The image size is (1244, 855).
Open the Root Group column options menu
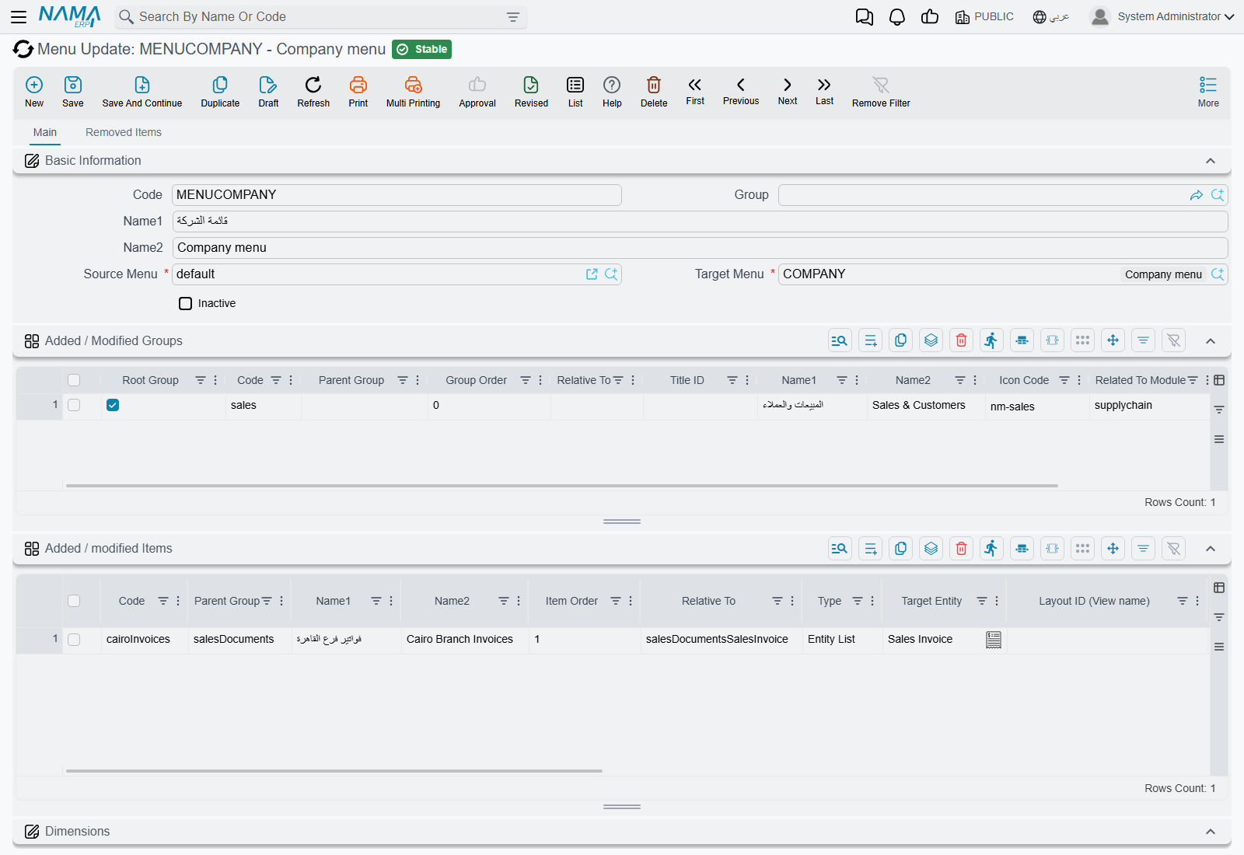pos(215,380)
